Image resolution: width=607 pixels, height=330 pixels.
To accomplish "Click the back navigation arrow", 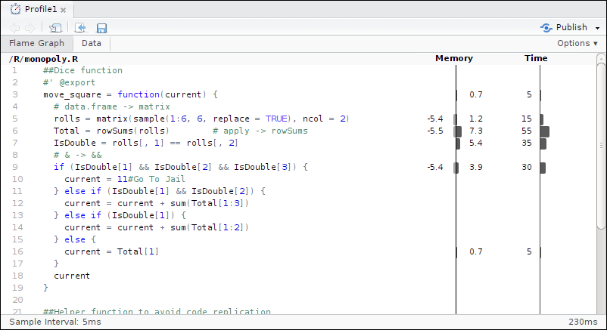I will click(14, 28).
